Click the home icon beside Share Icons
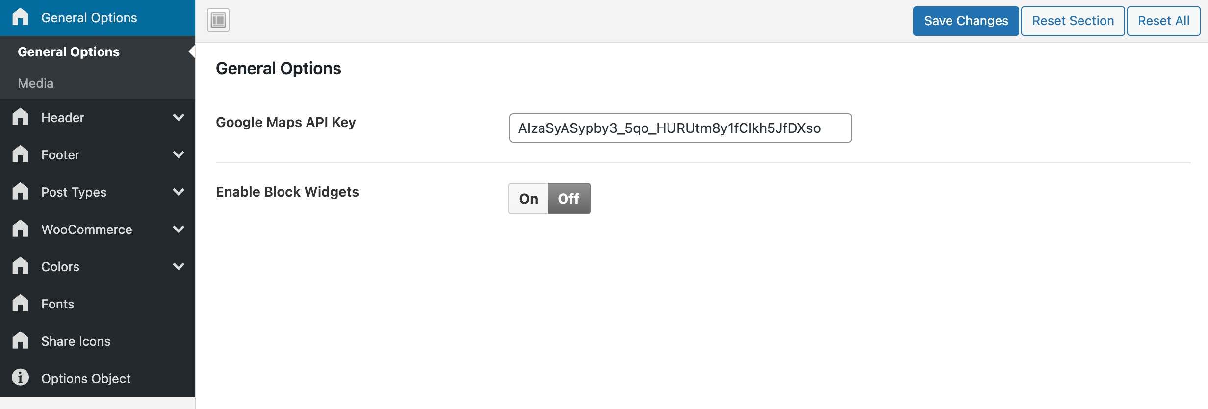This screenshot has width=1208, height=409. 20,341
